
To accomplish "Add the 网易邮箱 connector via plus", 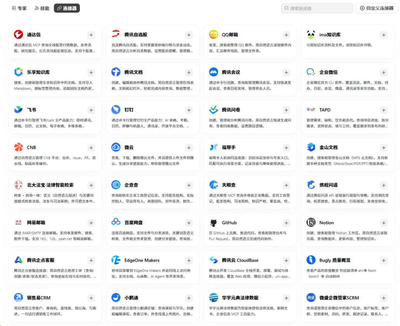I will (91, 223).
